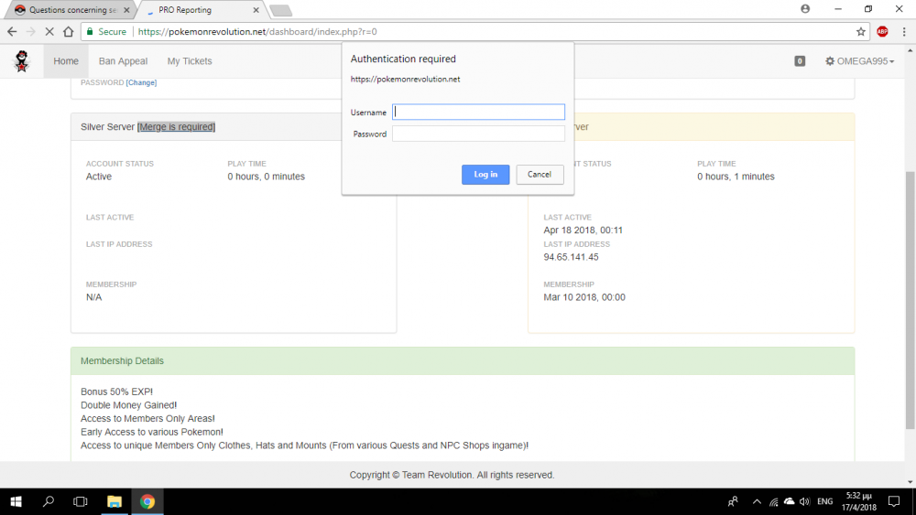Click the Chrome profile avatar icon
This screenshot has width=916, height=515.
point(805,9)
